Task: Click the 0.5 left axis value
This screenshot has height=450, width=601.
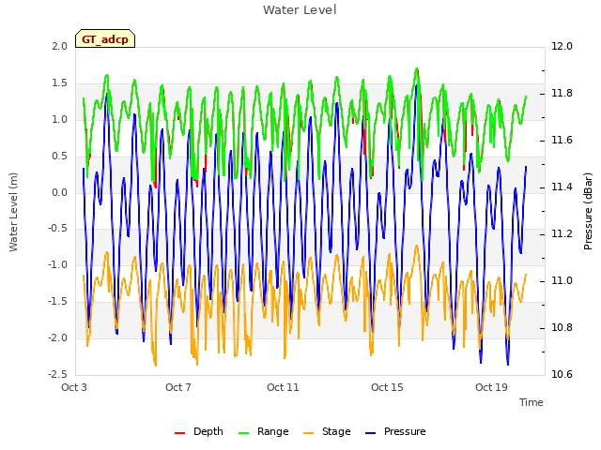Action: (x=60, y=157)
